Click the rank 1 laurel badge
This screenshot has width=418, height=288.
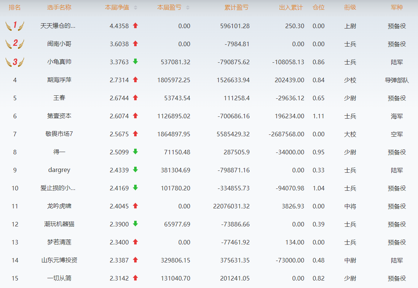(15, 26)
